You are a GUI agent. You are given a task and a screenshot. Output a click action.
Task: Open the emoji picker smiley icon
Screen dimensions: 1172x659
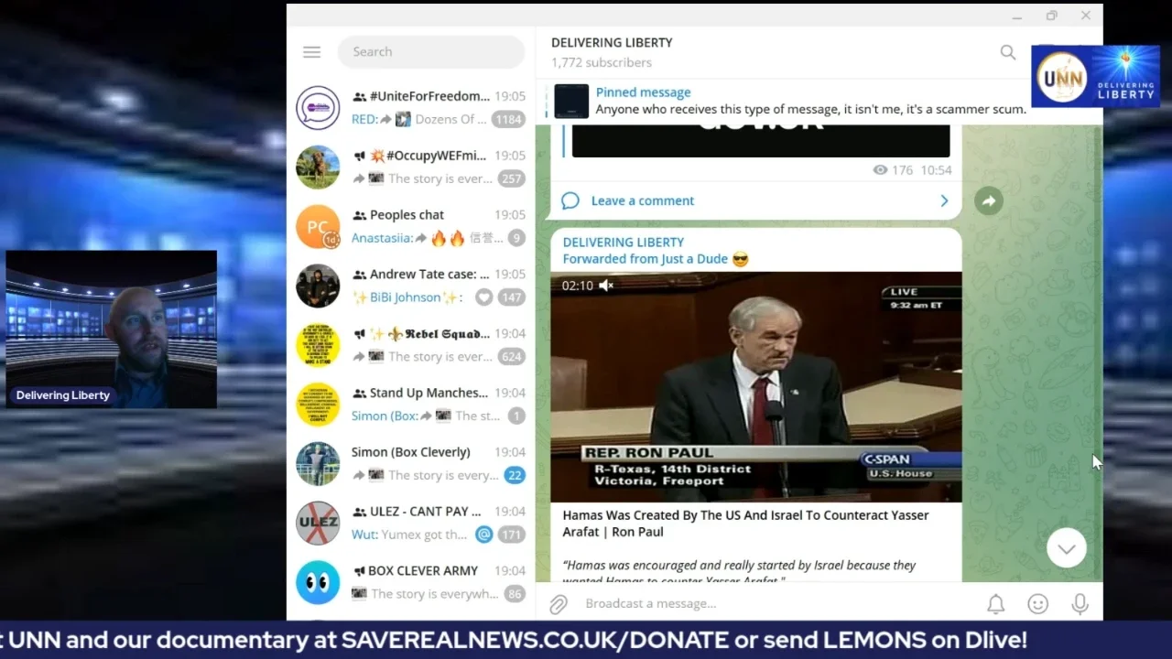[1037, 604]
